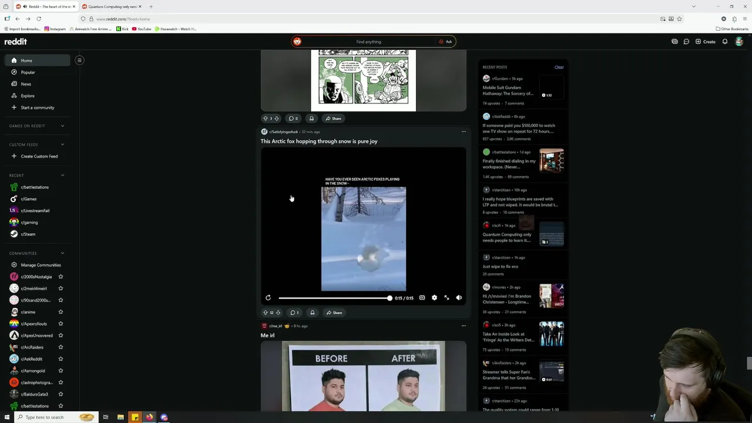Click Create Custom Feed
The image size is (752, 423).
38,156
